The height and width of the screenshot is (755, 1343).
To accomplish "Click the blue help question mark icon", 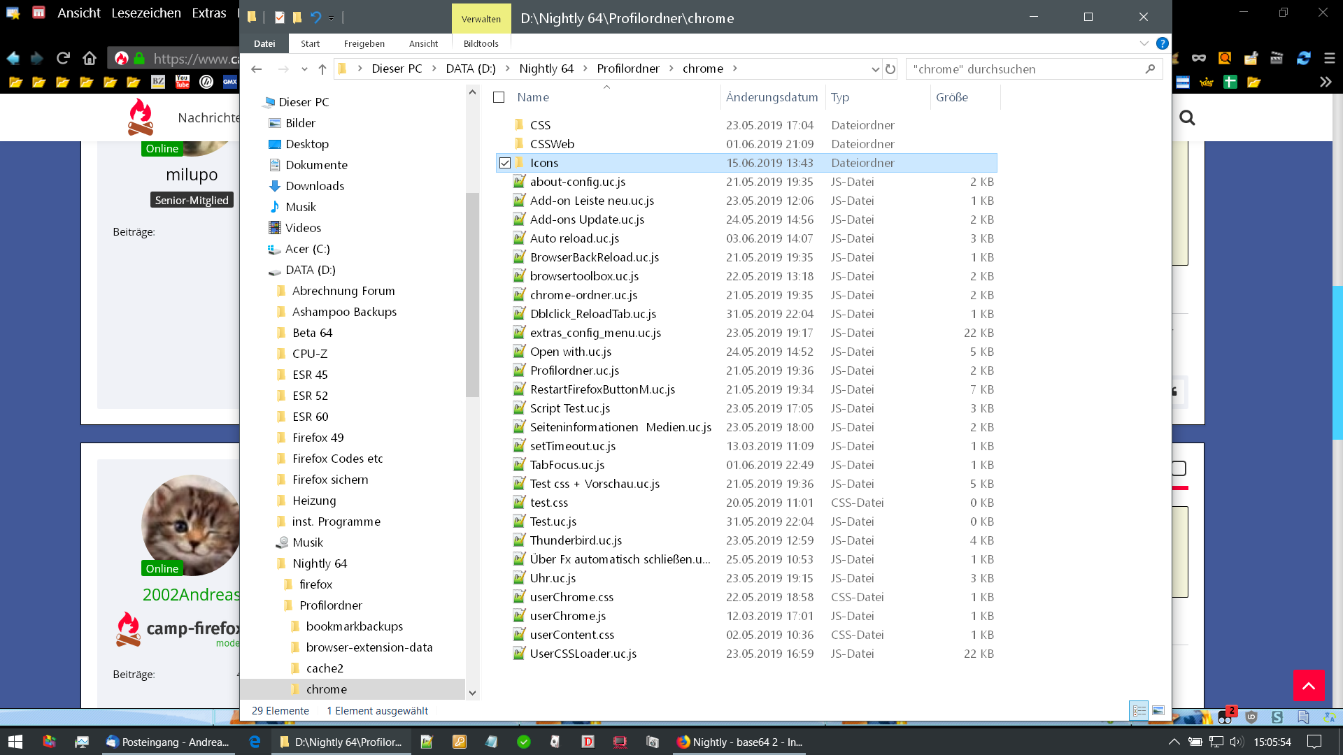I will tap(1162, 43).
